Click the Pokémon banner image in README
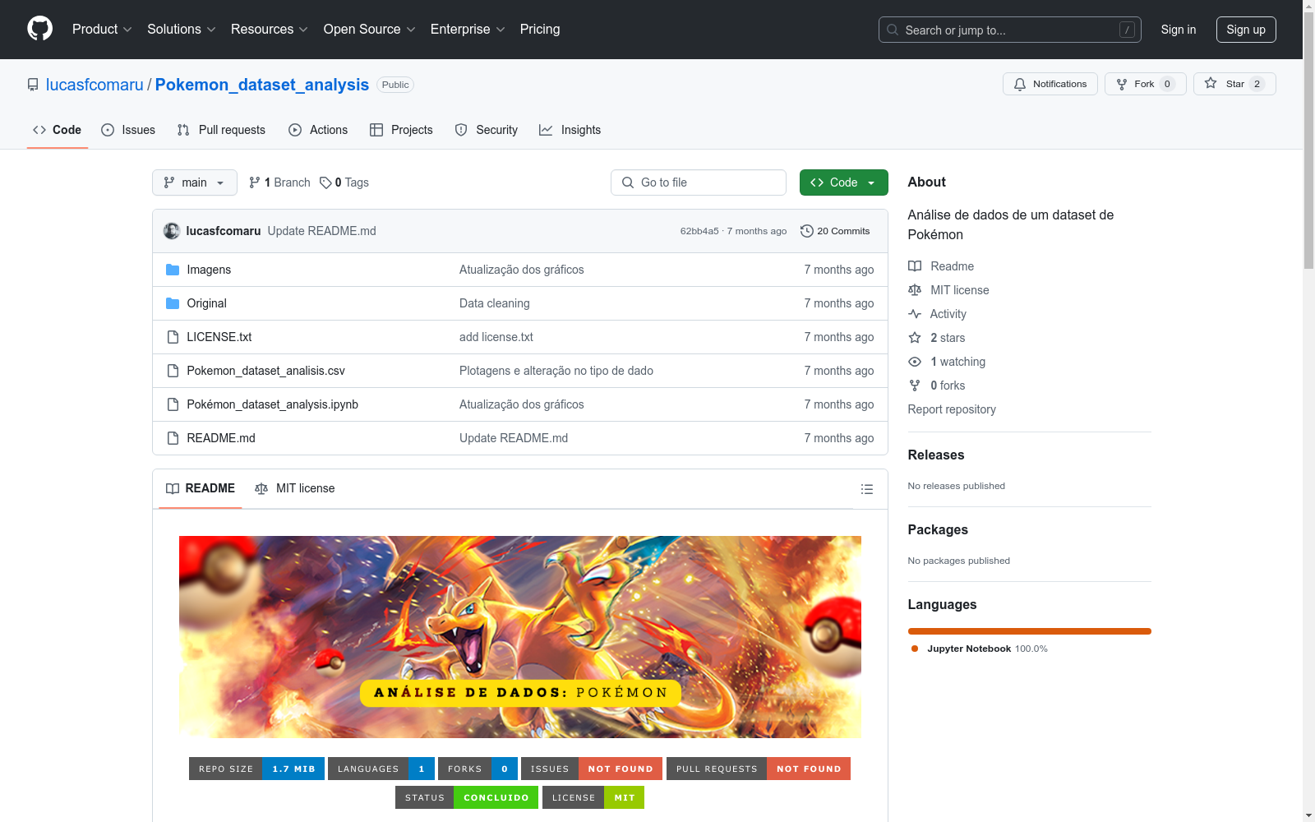This screenshot has height=822, width=1315. [520, 637]
